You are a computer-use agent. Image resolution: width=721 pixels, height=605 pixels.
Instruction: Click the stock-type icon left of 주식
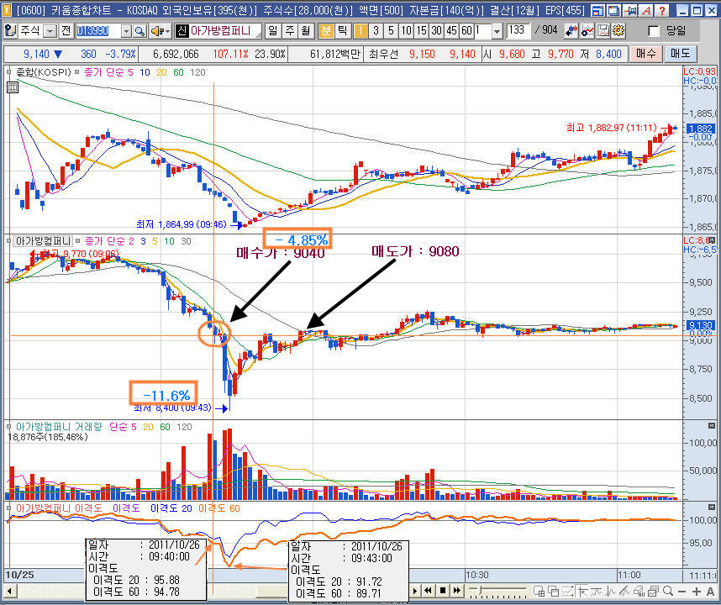pos(11,31)
